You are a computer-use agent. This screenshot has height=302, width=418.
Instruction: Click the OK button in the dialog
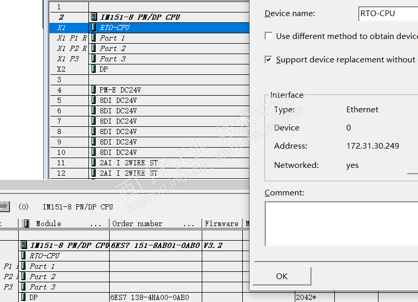tap(282, 276)
